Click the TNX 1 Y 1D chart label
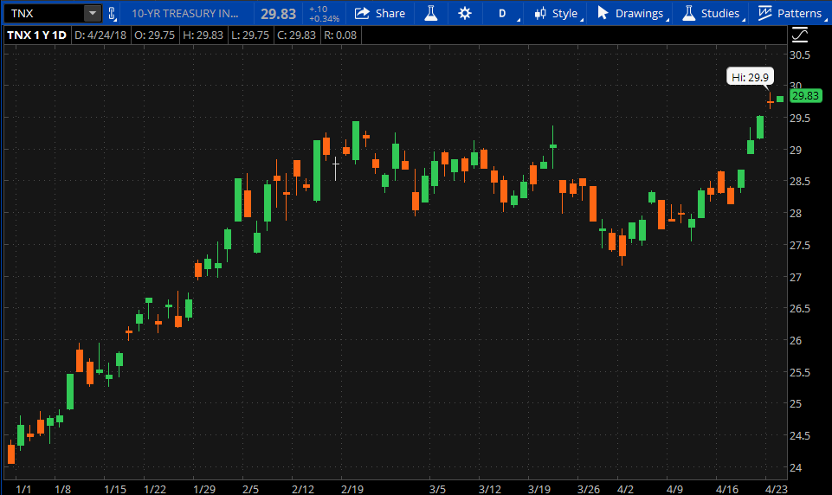The height and width of the screenshot is (495, 832). point(36,35)
